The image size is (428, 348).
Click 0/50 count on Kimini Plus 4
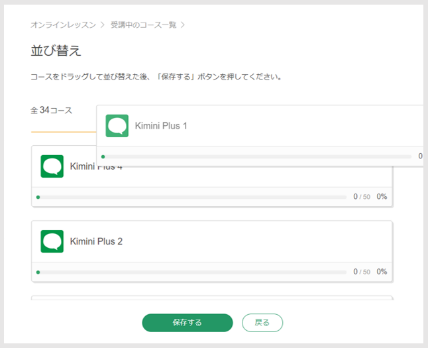pos(362,197)
